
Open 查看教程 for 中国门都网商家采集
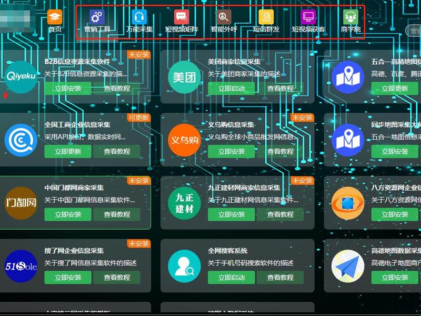coord(117,214)
